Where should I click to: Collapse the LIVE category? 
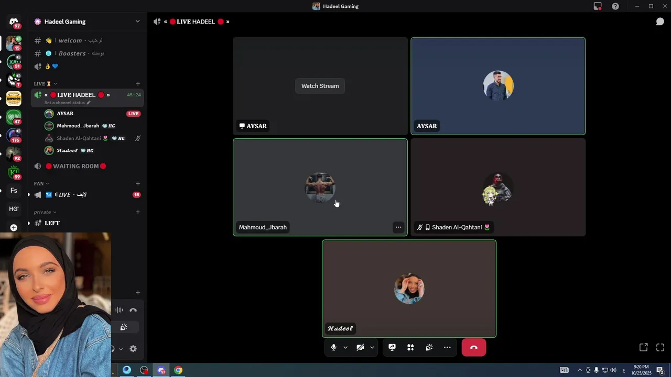(x=46, y=84)
